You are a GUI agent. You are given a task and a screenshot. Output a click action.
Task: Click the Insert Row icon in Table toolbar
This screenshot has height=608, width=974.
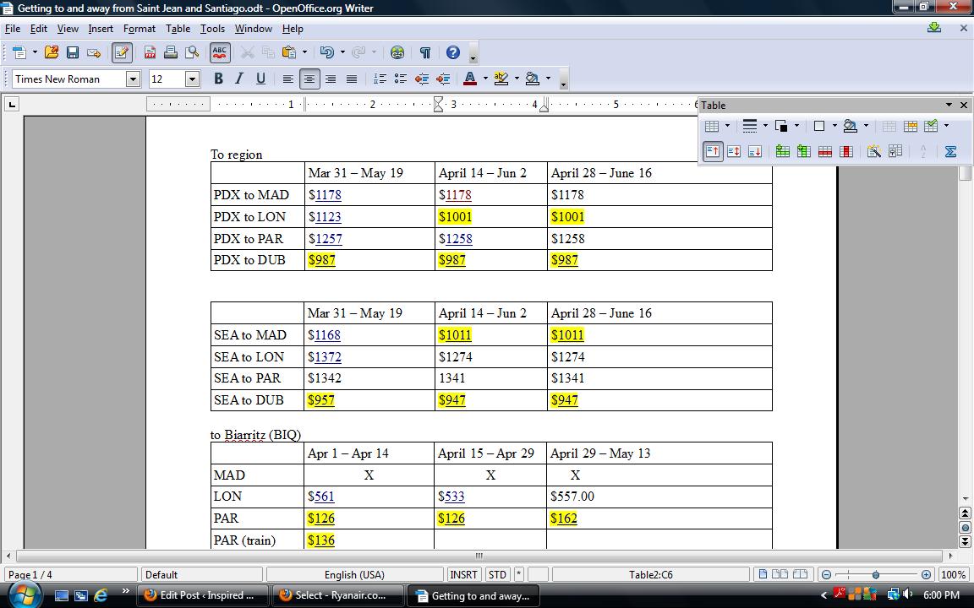click(x=782, y=151)
